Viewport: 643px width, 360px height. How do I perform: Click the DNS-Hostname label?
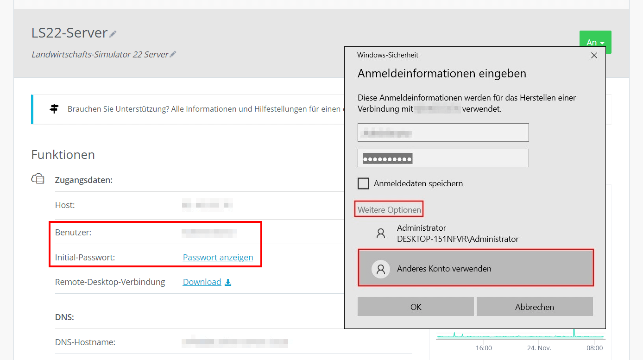[x=85, y=342]
